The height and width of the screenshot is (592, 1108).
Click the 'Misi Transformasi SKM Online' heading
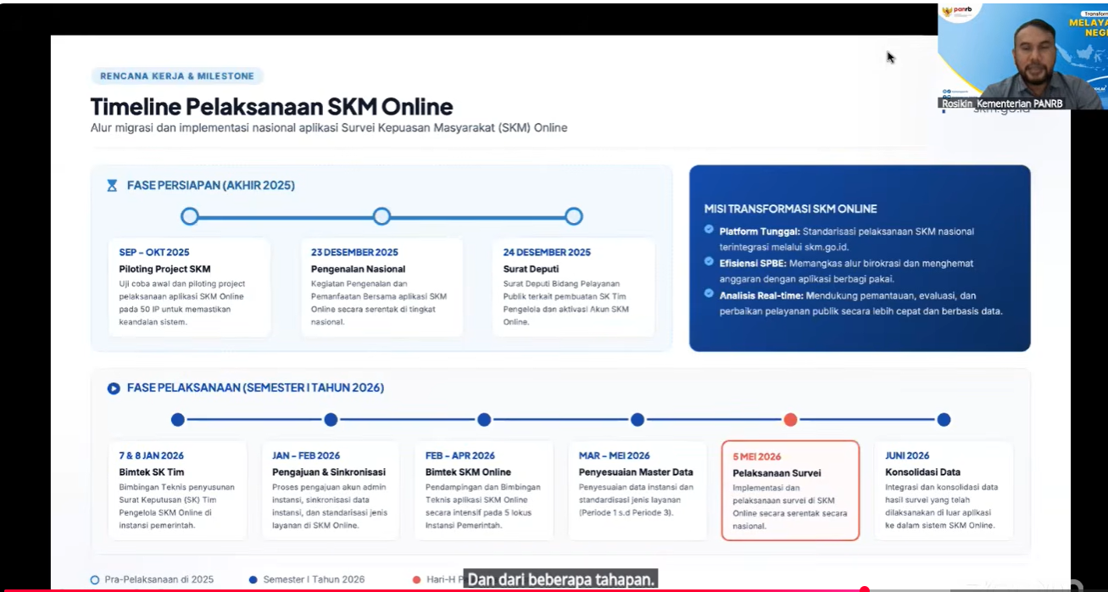[x=790, y=209]
